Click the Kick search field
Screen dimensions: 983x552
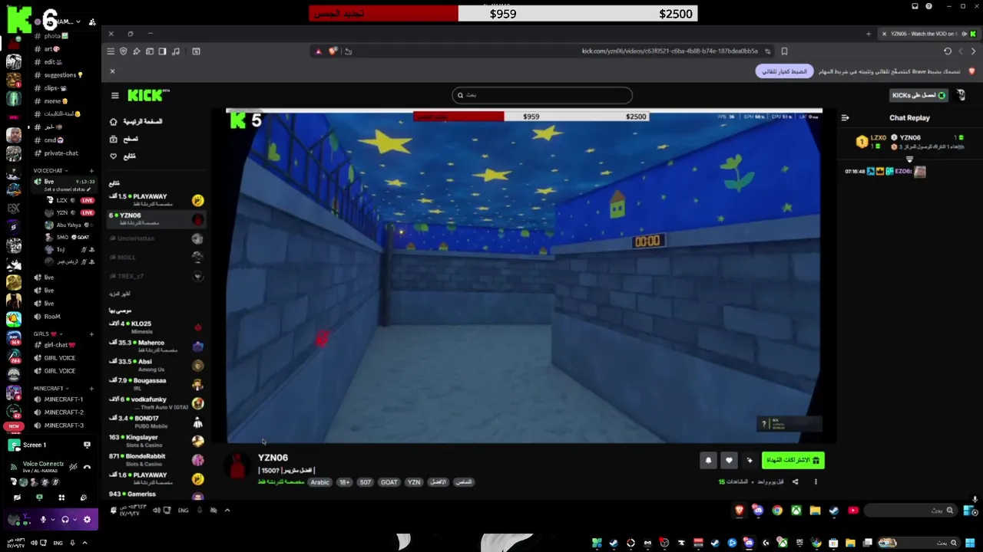tap(542, 95)
